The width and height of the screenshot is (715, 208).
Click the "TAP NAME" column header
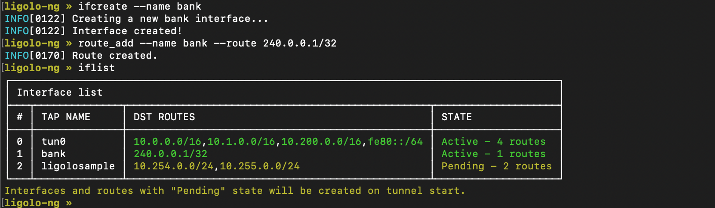pyautogui.click(x=66, y=117)
